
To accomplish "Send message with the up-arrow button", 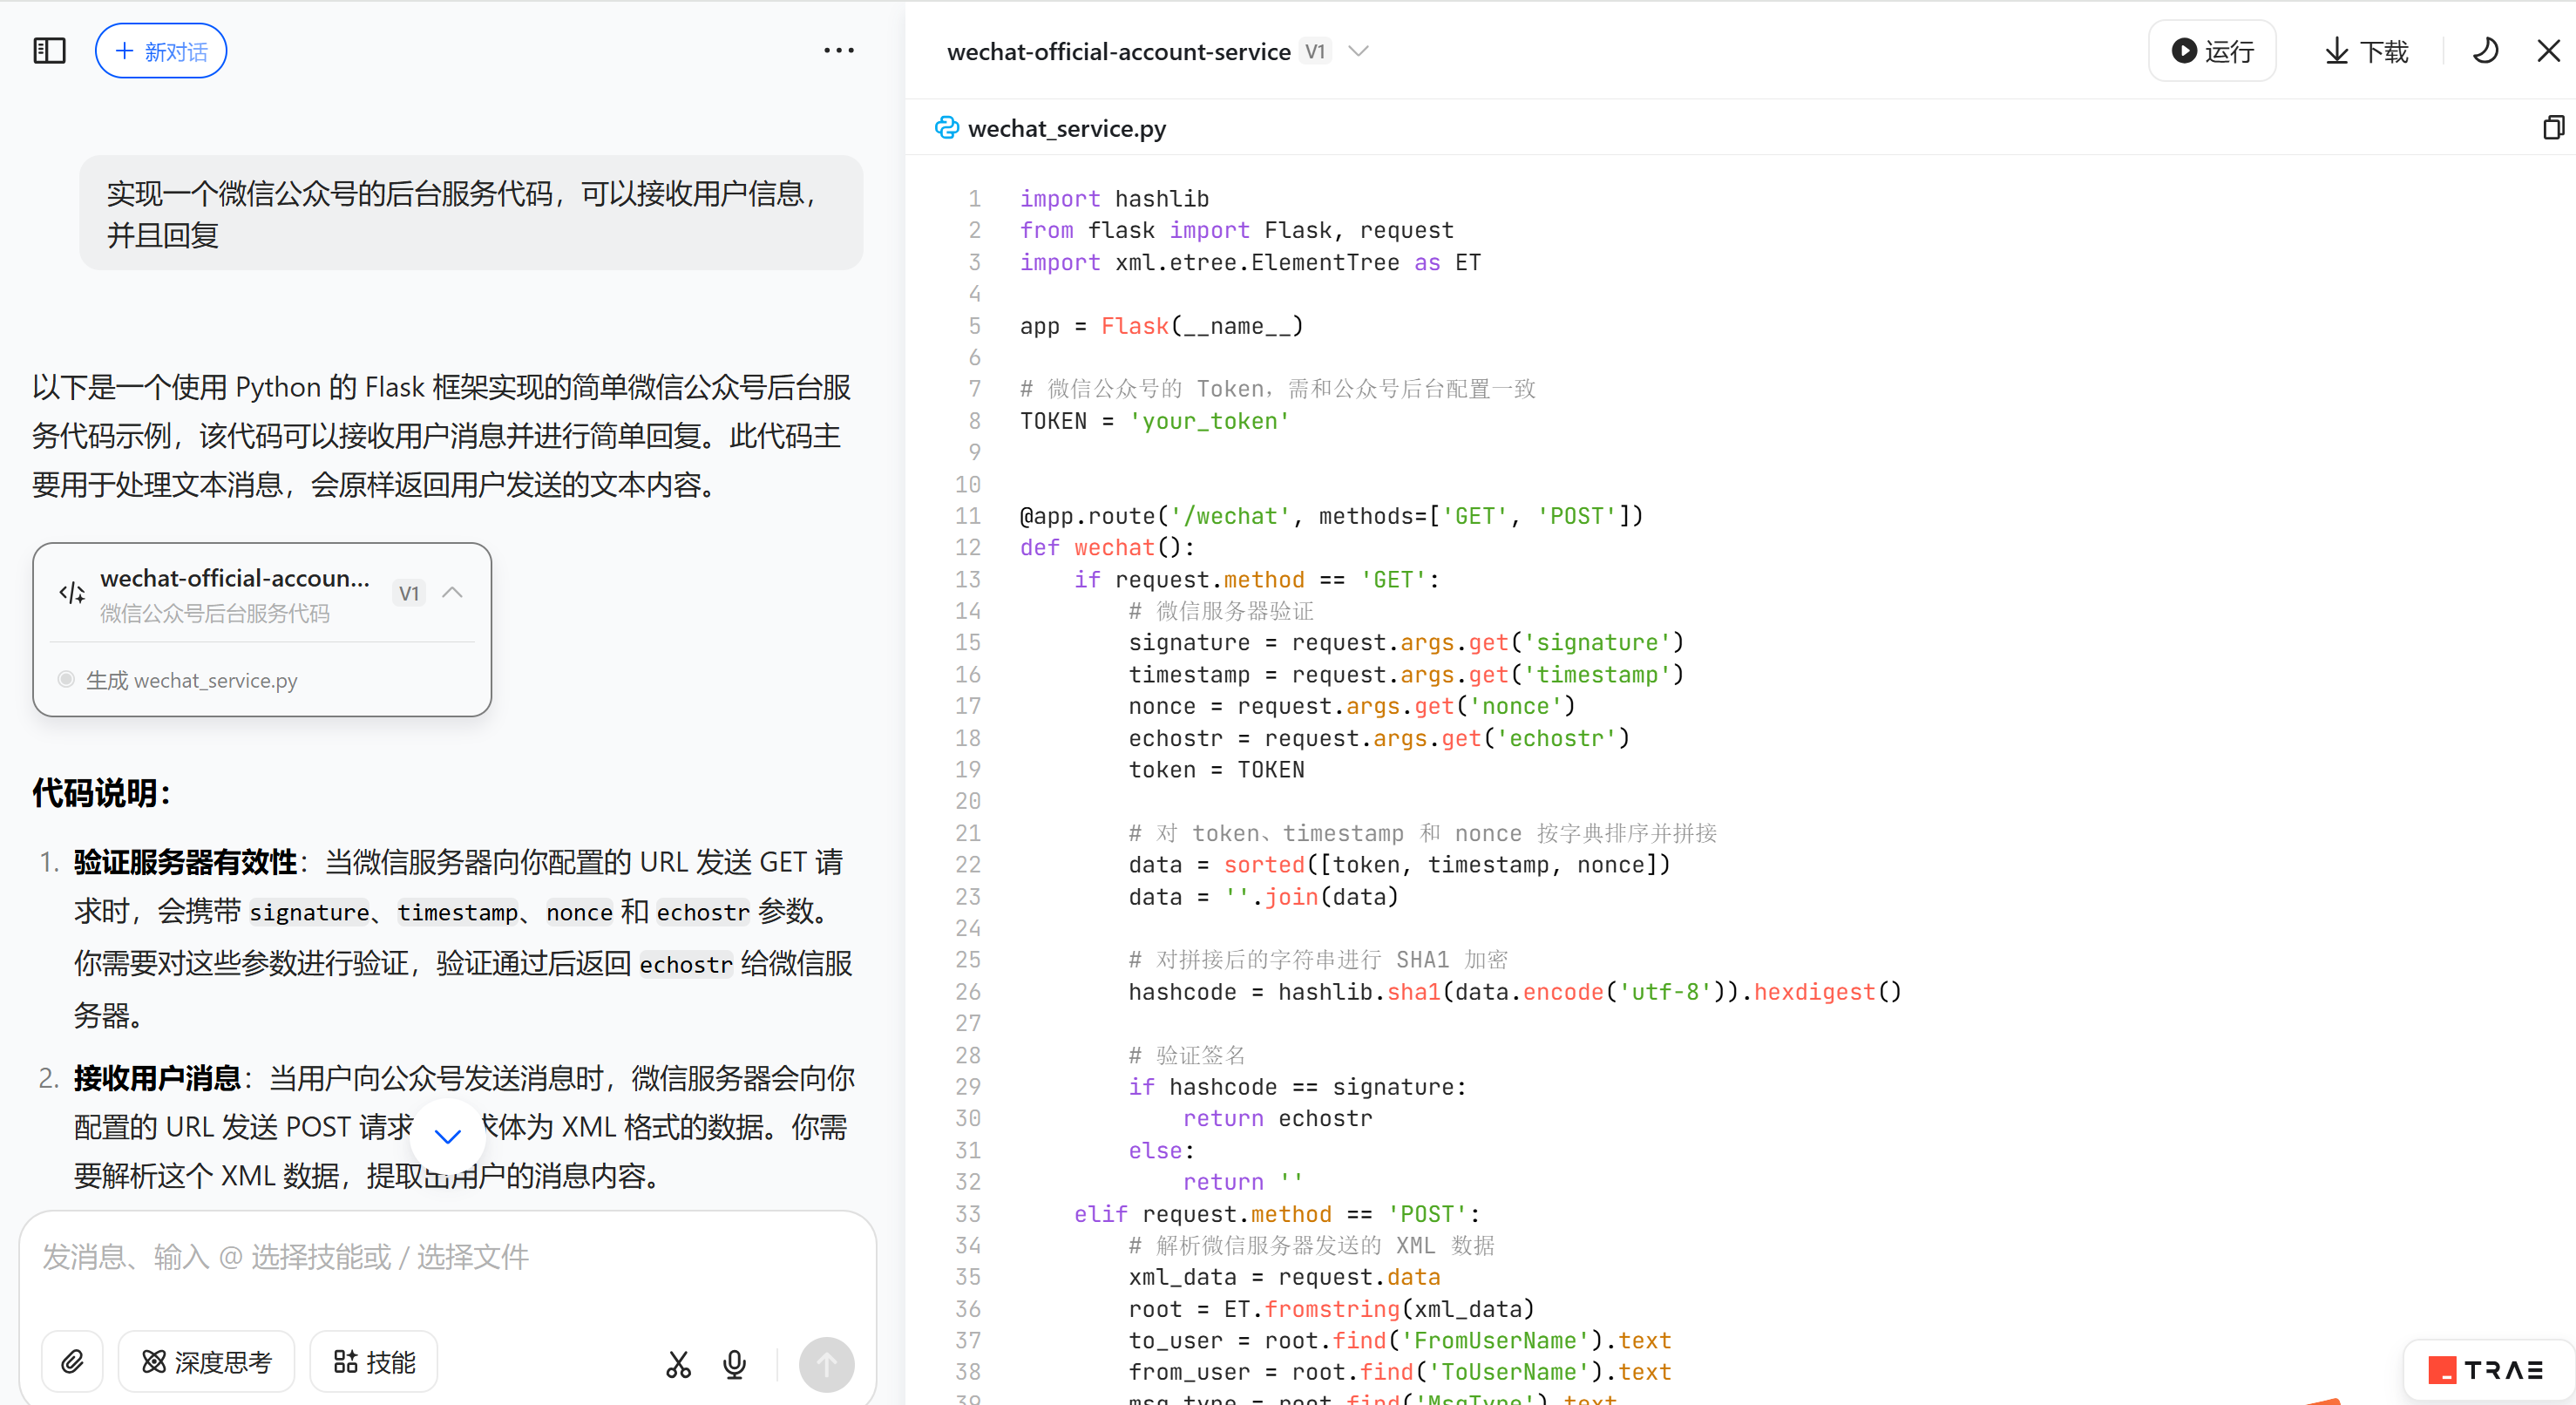I will pos(826,1364).
